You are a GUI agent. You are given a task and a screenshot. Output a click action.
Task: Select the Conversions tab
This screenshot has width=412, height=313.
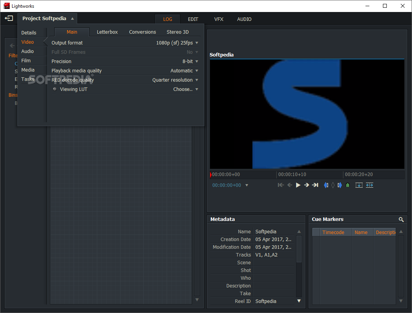(x=142, y=32)
